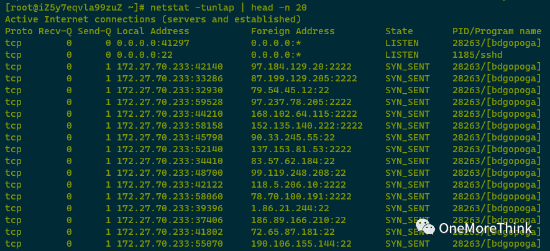Click foreign address 152.135.140.222:2222
The image size is (550, 251).
[x=306, y=125]
